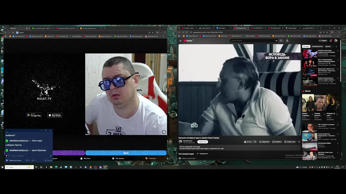Open the Windows Start menu
346x194 pixels.
click(x=2, y=167)
